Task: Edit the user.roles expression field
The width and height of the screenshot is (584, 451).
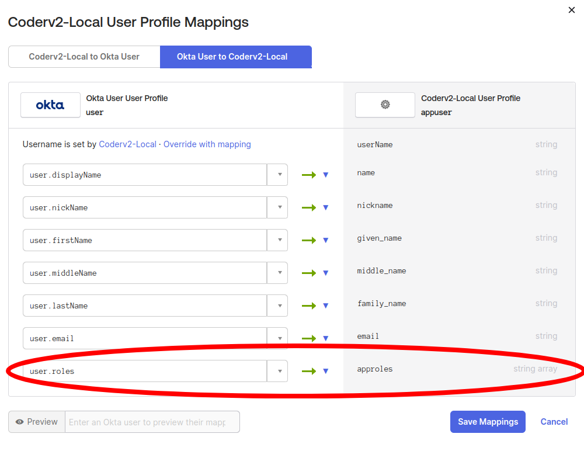Action: click(x=145, y=371)
